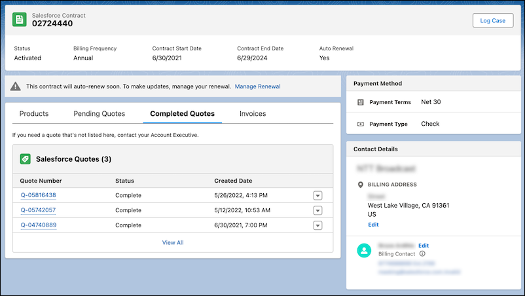Click the Log Case button
Screen dimensions: 525x296
pos(493,20)
